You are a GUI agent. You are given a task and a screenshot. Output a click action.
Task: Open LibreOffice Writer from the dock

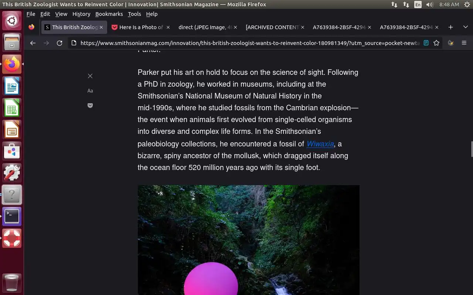[12, 86]
